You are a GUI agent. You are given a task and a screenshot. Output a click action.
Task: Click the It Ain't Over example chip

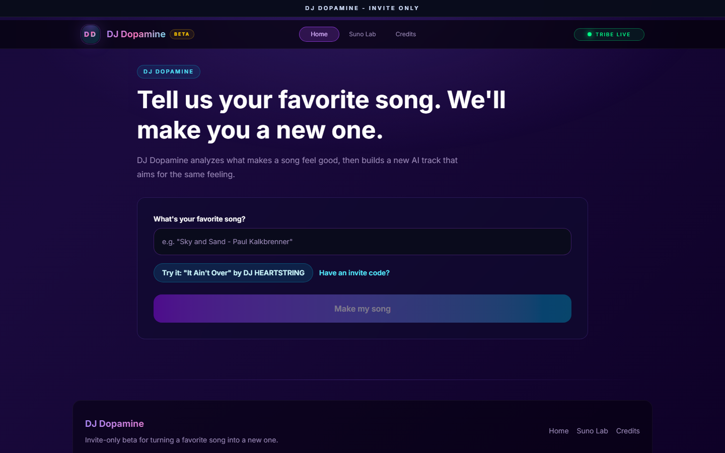(233, 273)
